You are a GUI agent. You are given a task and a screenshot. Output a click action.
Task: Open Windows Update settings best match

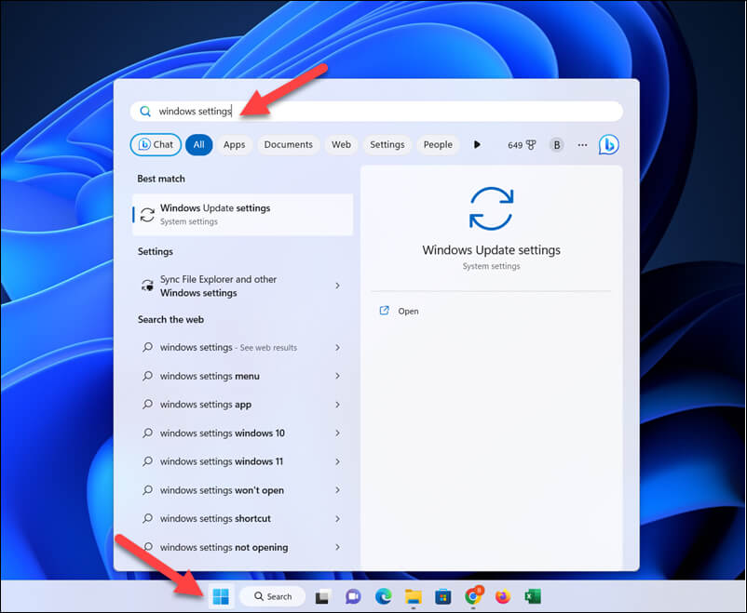242,214
